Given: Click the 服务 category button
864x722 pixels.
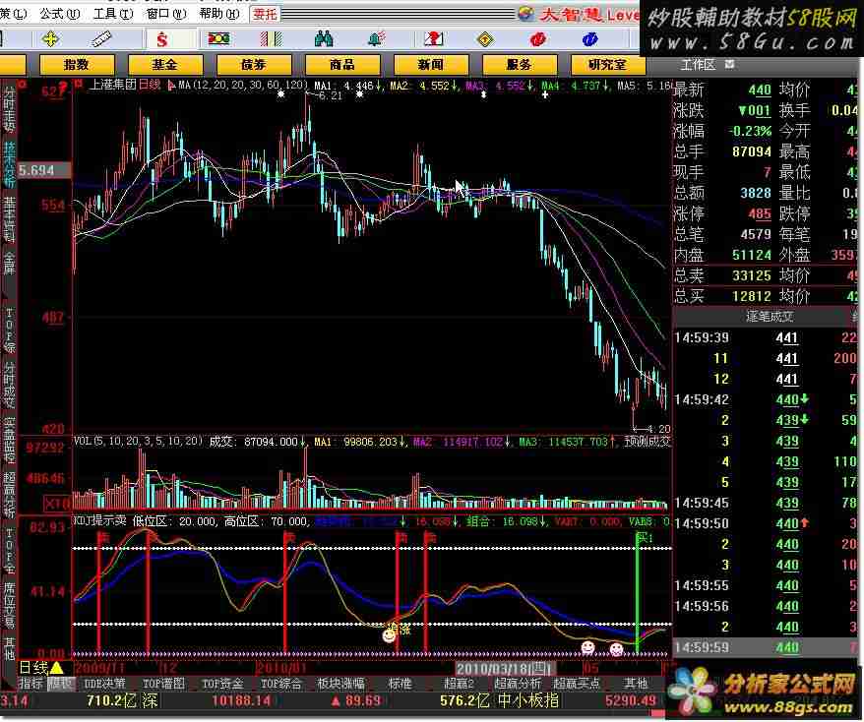Looking at the screenshot, I should 519,65.
